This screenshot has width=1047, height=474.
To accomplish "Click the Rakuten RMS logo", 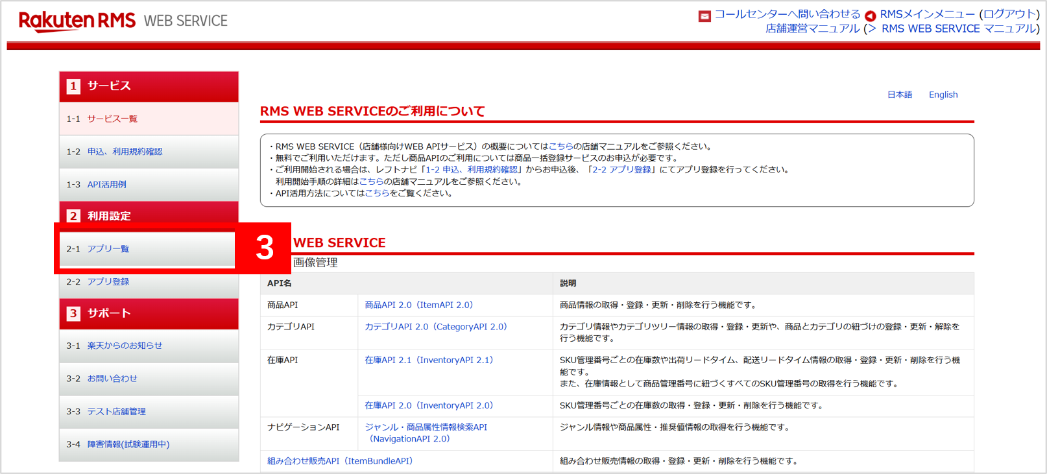I will tap(77, 21).
